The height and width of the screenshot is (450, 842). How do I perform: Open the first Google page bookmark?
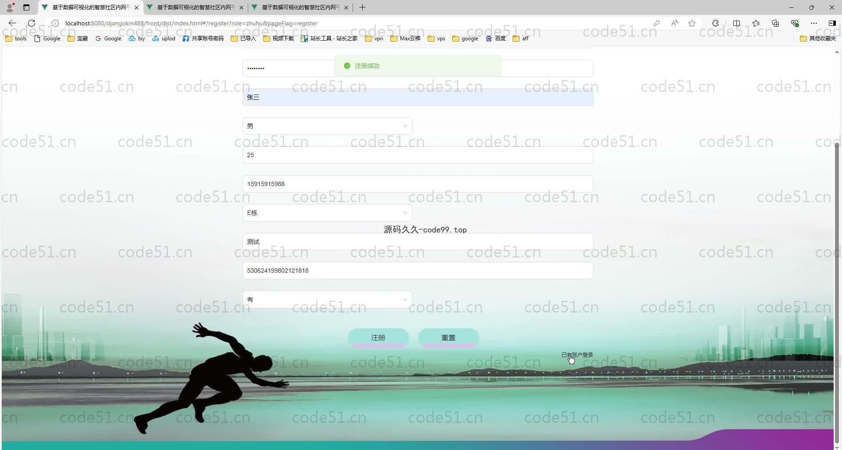47,39
